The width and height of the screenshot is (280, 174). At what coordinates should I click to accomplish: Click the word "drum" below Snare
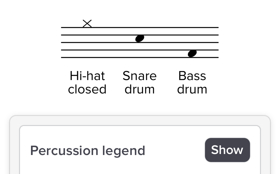pyautogui.click(x=140, y=89)
